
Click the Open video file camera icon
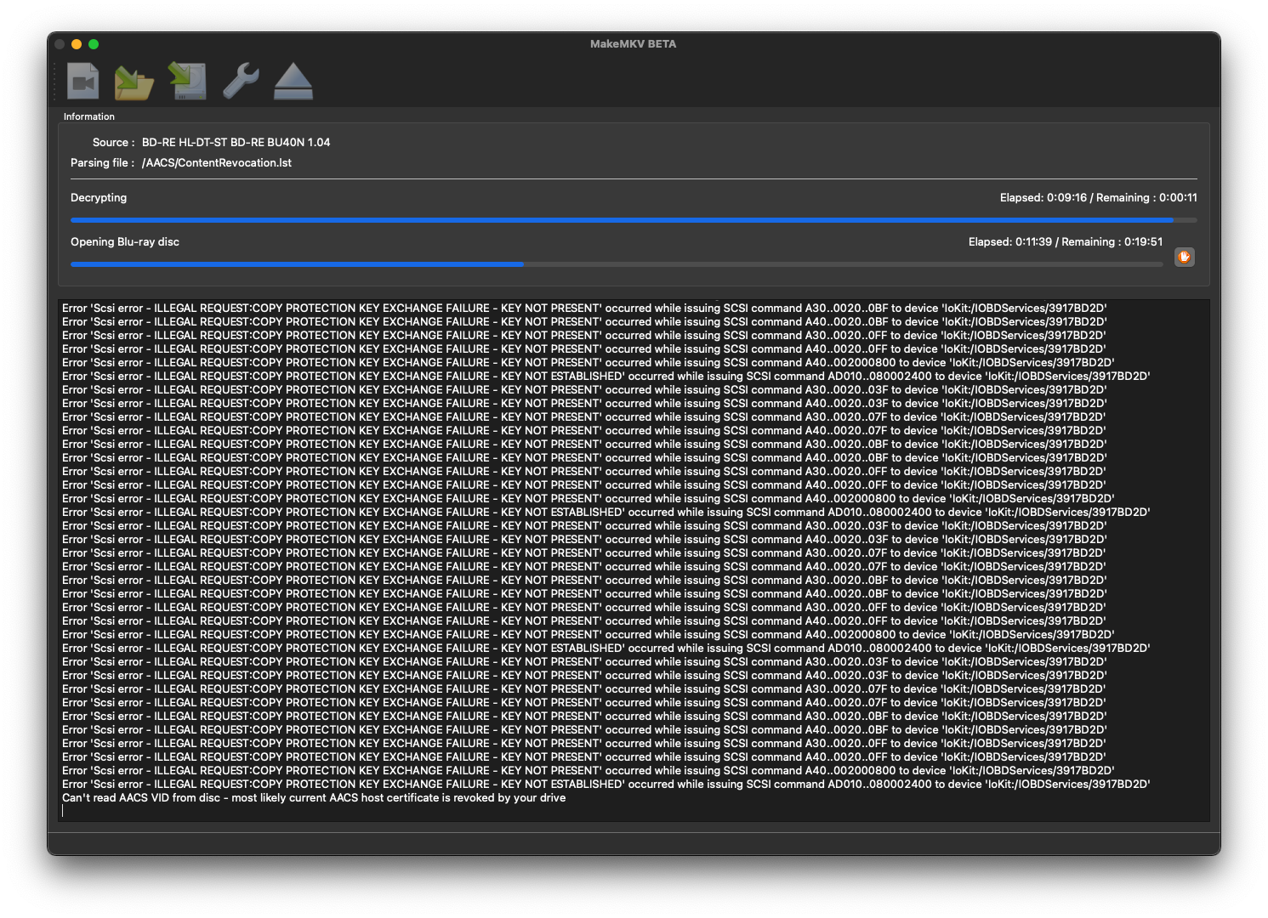pyautogui.click(x=83, y=82)
